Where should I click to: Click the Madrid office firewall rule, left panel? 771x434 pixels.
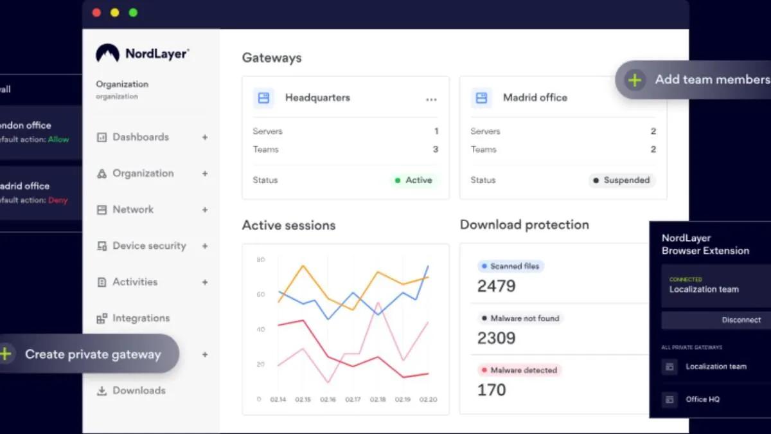click(41, 193)
